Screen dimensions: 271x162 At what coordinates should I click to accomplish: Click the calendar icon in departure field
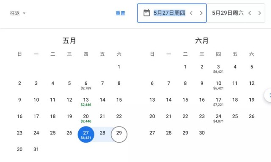tap(147, 13)
